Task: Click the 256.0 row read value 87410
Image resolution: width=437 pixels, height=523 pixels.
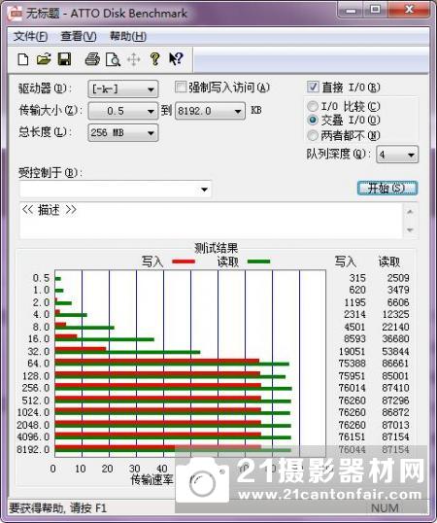Action: click(395, 388)
